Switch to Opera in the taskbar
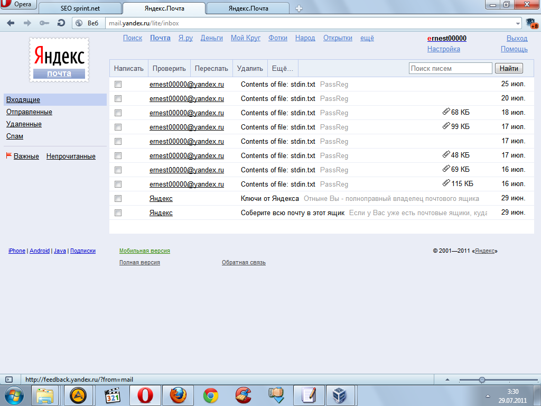The height and width of the screenshot is (406, 541). (x=145, y=395)
